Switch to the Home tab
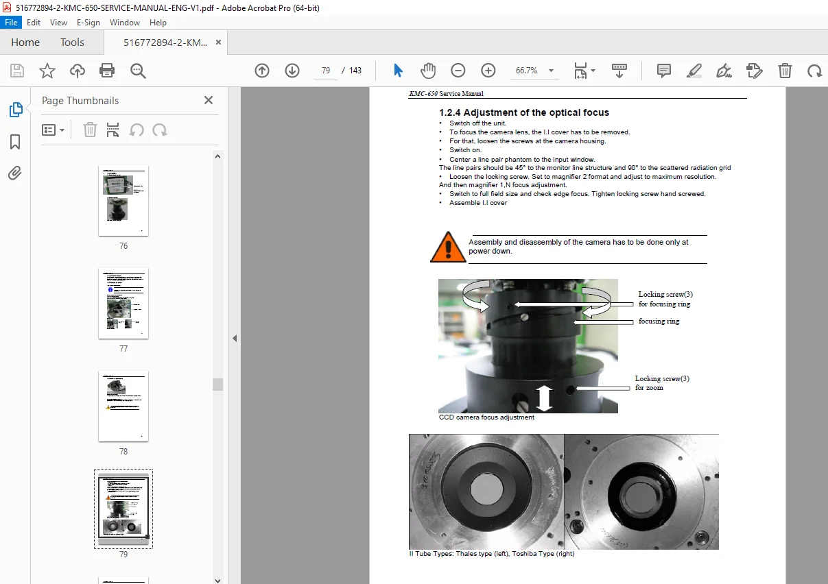This screenshot has height=584, width=828. click(25, 42)
